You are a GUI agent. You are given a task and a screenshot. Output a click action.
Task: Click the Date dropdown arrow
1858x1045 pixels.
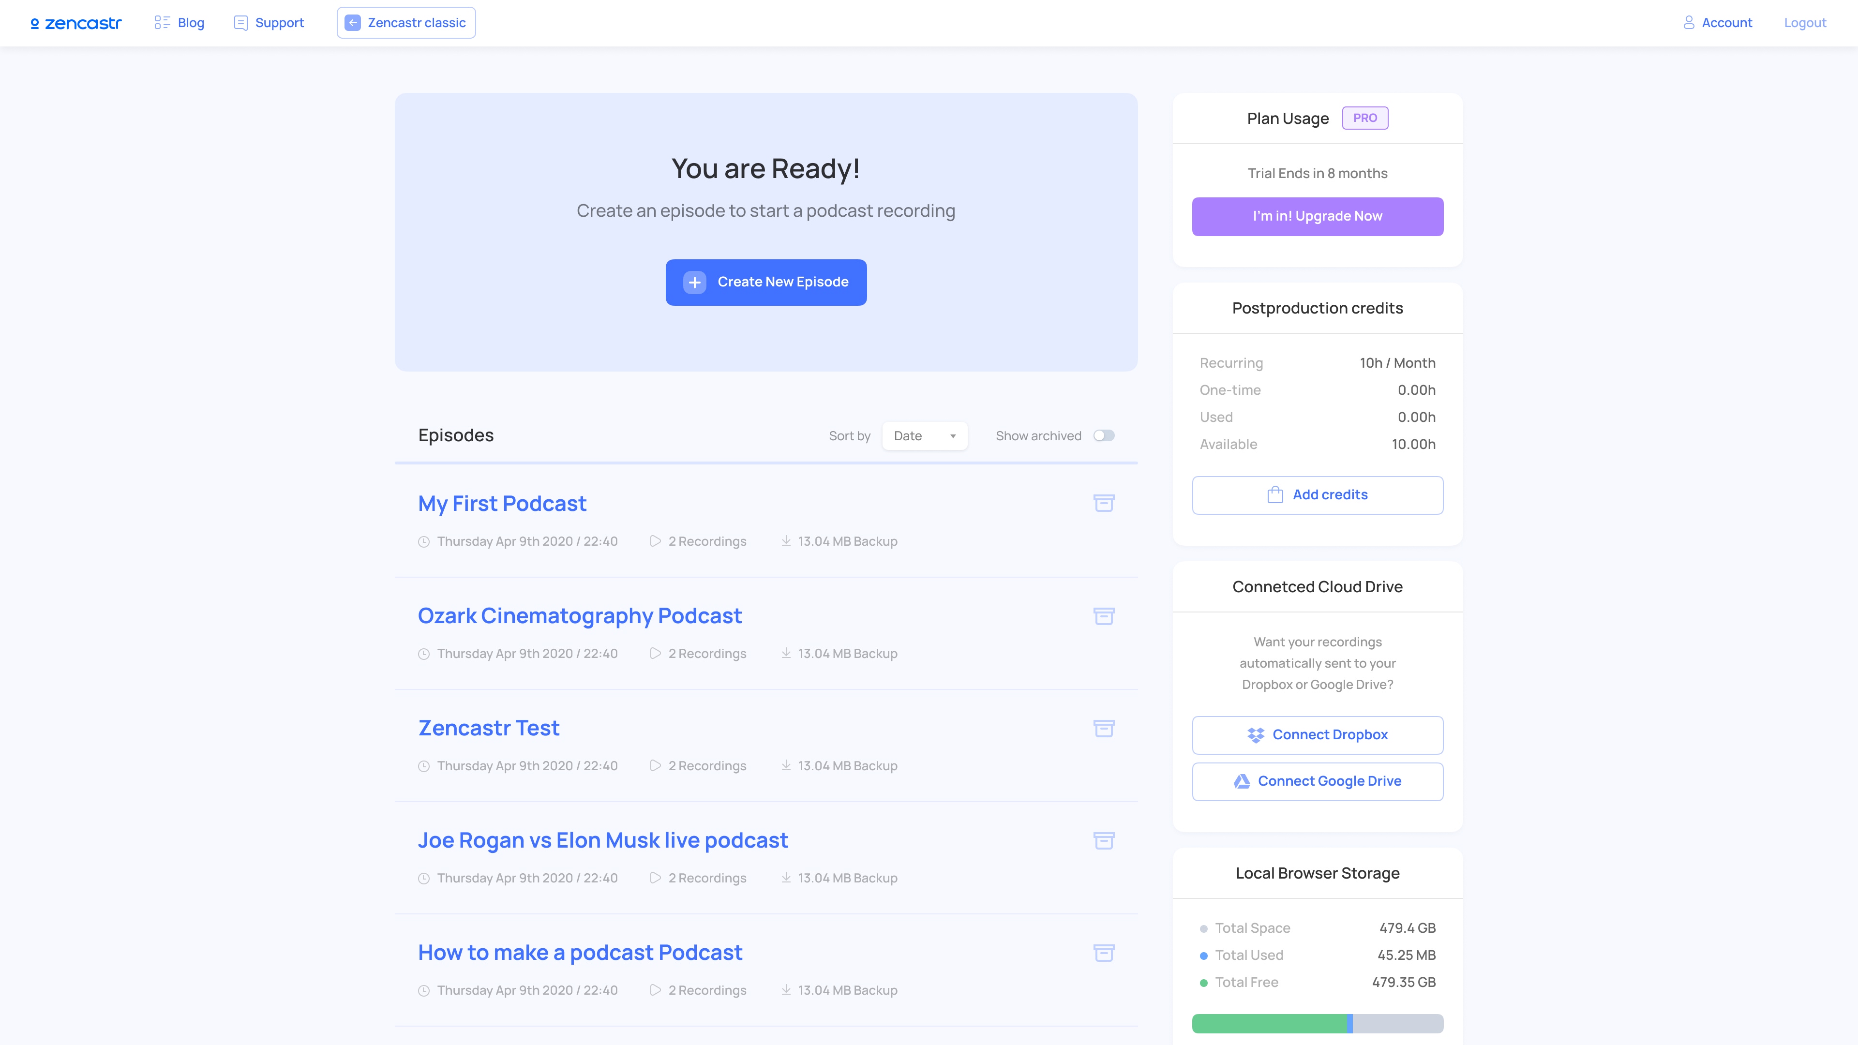click(953, 436)
